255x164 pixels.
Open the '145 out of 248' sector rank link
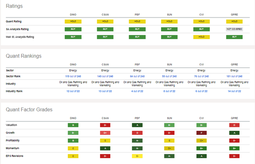[x=105, y=76]
